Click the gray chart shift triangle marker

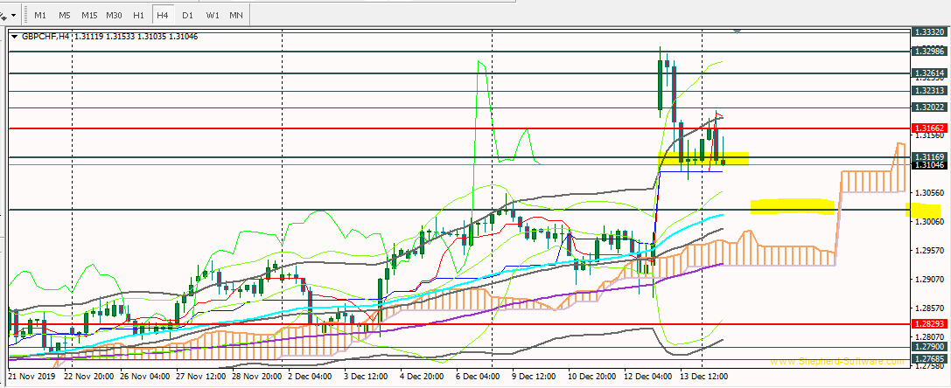pos(738,31)
